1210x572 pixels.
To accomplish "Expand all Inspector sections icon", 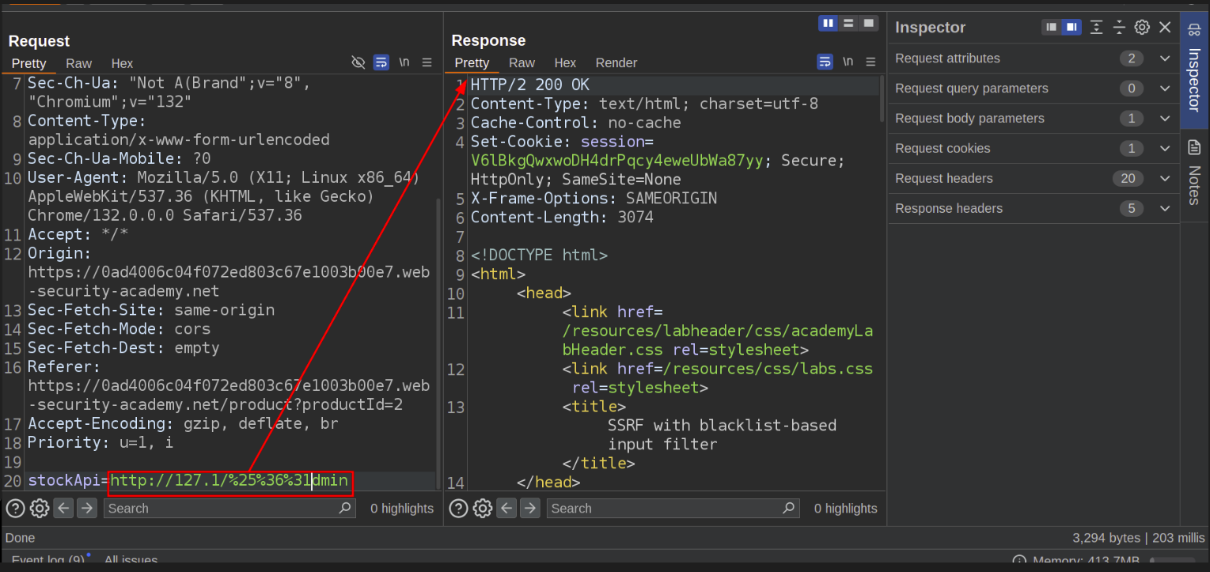I will click(x=1096, y=27).
